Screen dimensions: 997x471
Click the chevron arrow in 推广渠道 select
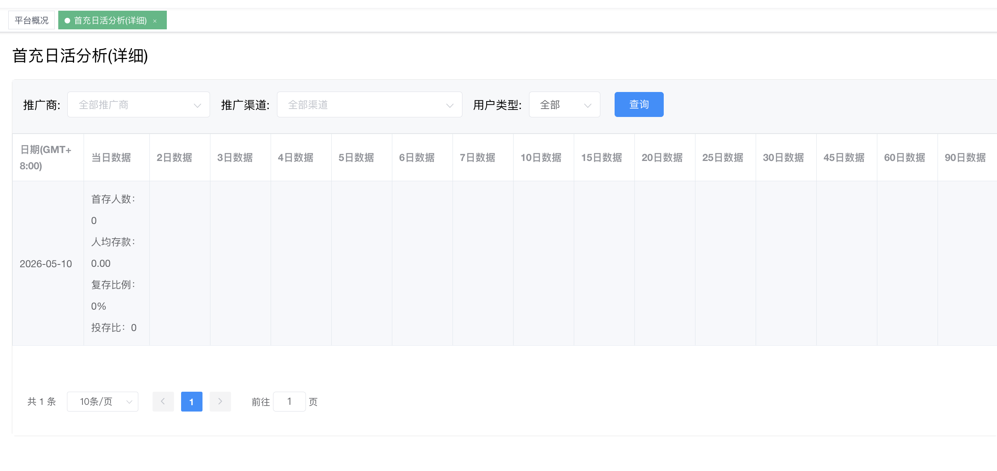450,105
